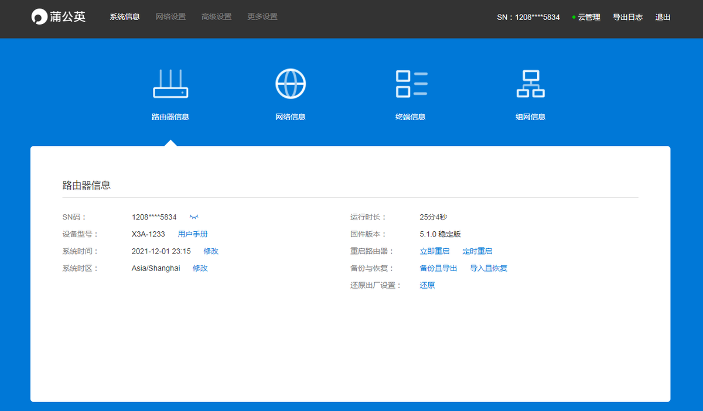Click the 蒲公英 logo icon
The image size is (703, 411).
[x=40, y=17]
